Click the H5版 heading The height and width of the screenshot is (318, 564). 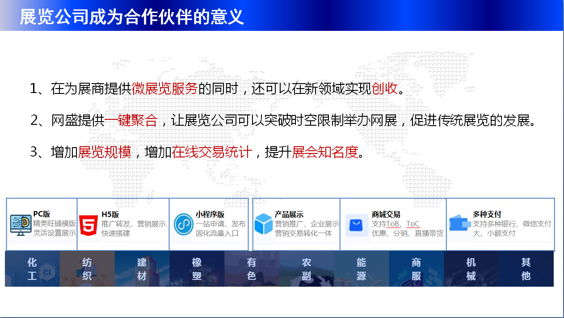[110, 215]
